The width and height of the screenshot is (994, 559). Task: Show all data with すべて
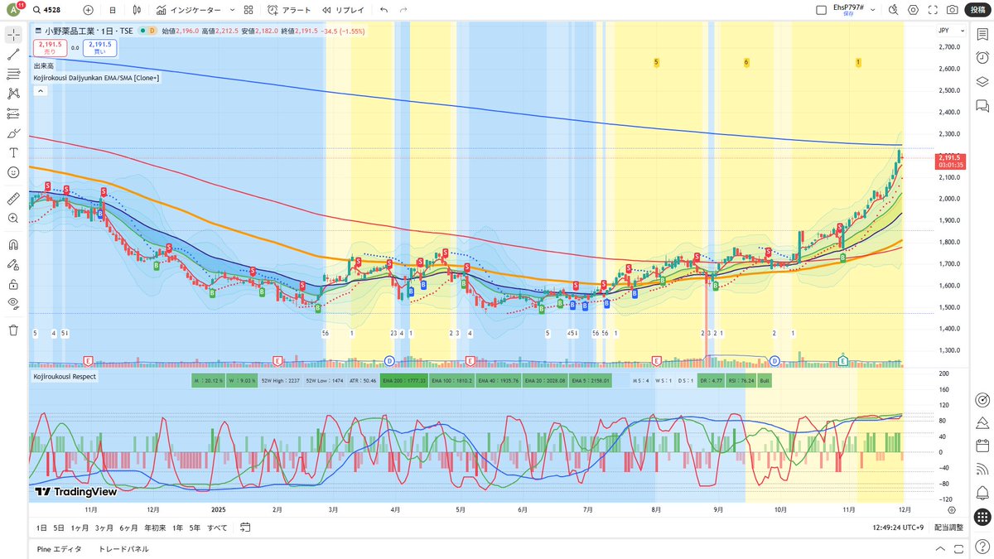pyautogui.click(x=217, y=528)
